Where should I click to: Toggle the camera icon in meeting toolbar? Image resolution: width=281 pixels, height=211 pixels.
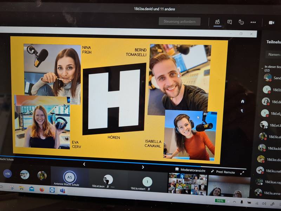click(271, 23)
